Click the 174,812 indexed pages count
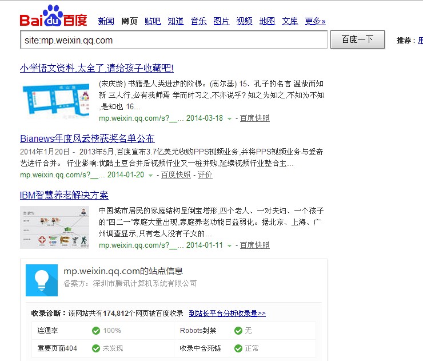Screen dimensions: 423x361 115,313
